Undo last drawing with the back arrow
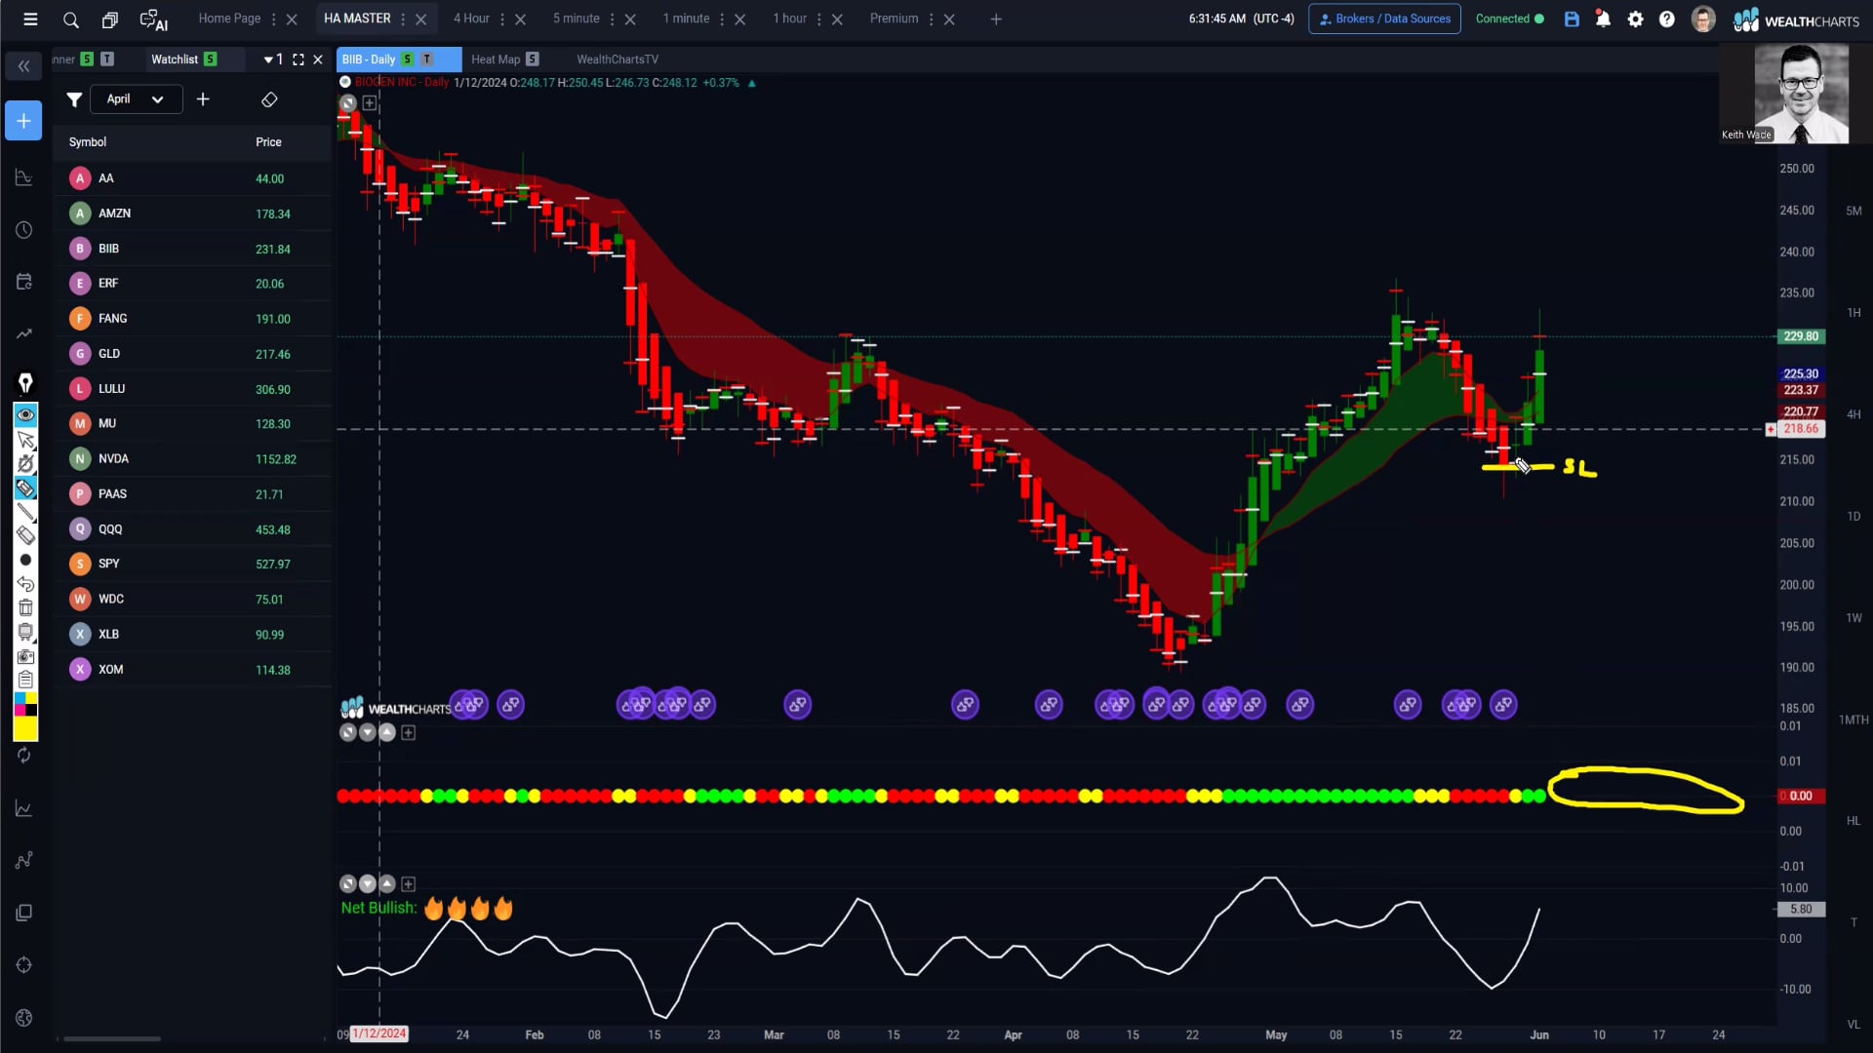1873x1053 pixels. 25,584
